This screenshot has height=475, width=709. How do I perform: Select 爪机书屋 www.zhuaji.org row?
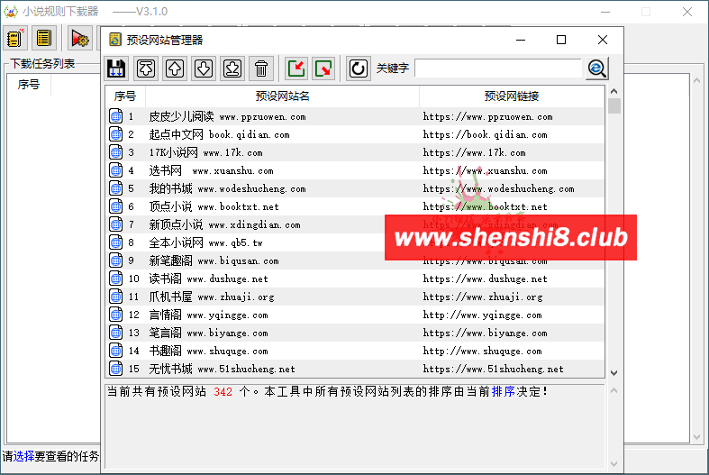coord(355,297)
